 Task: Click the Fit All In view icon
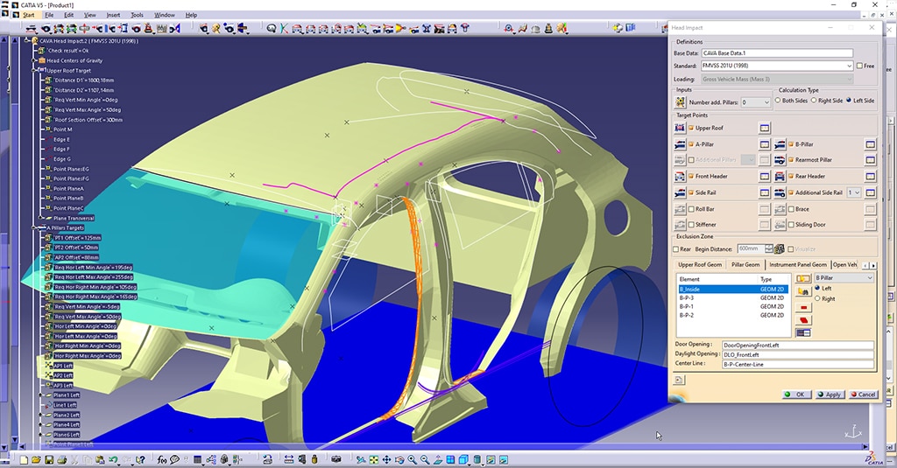point(373,459)
